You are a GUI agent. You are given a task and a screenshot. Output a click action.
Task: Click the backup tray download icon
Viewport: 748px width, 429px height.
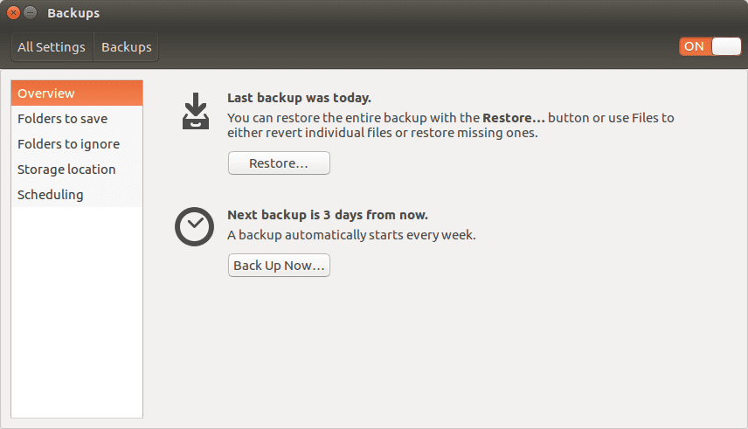tap(196, 111)
